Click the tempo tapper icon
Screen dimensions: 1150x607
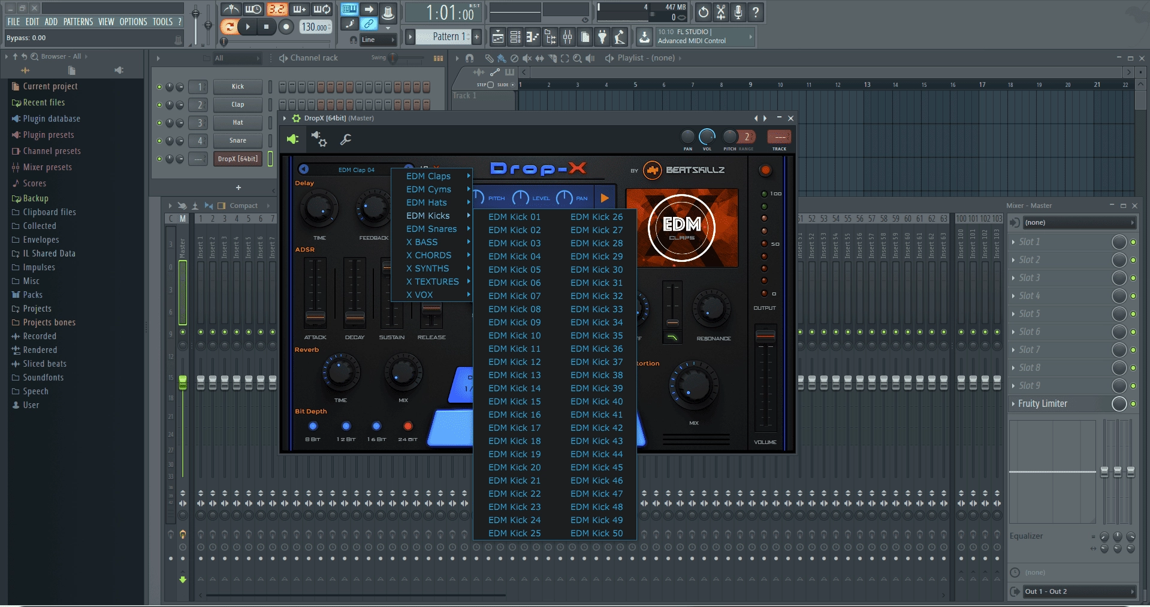620,37
